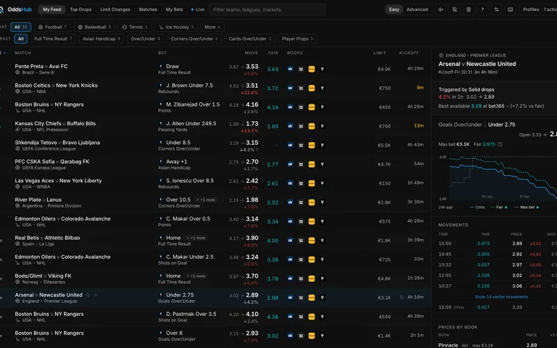Switch to Advanced mode

tap(417, 10)
